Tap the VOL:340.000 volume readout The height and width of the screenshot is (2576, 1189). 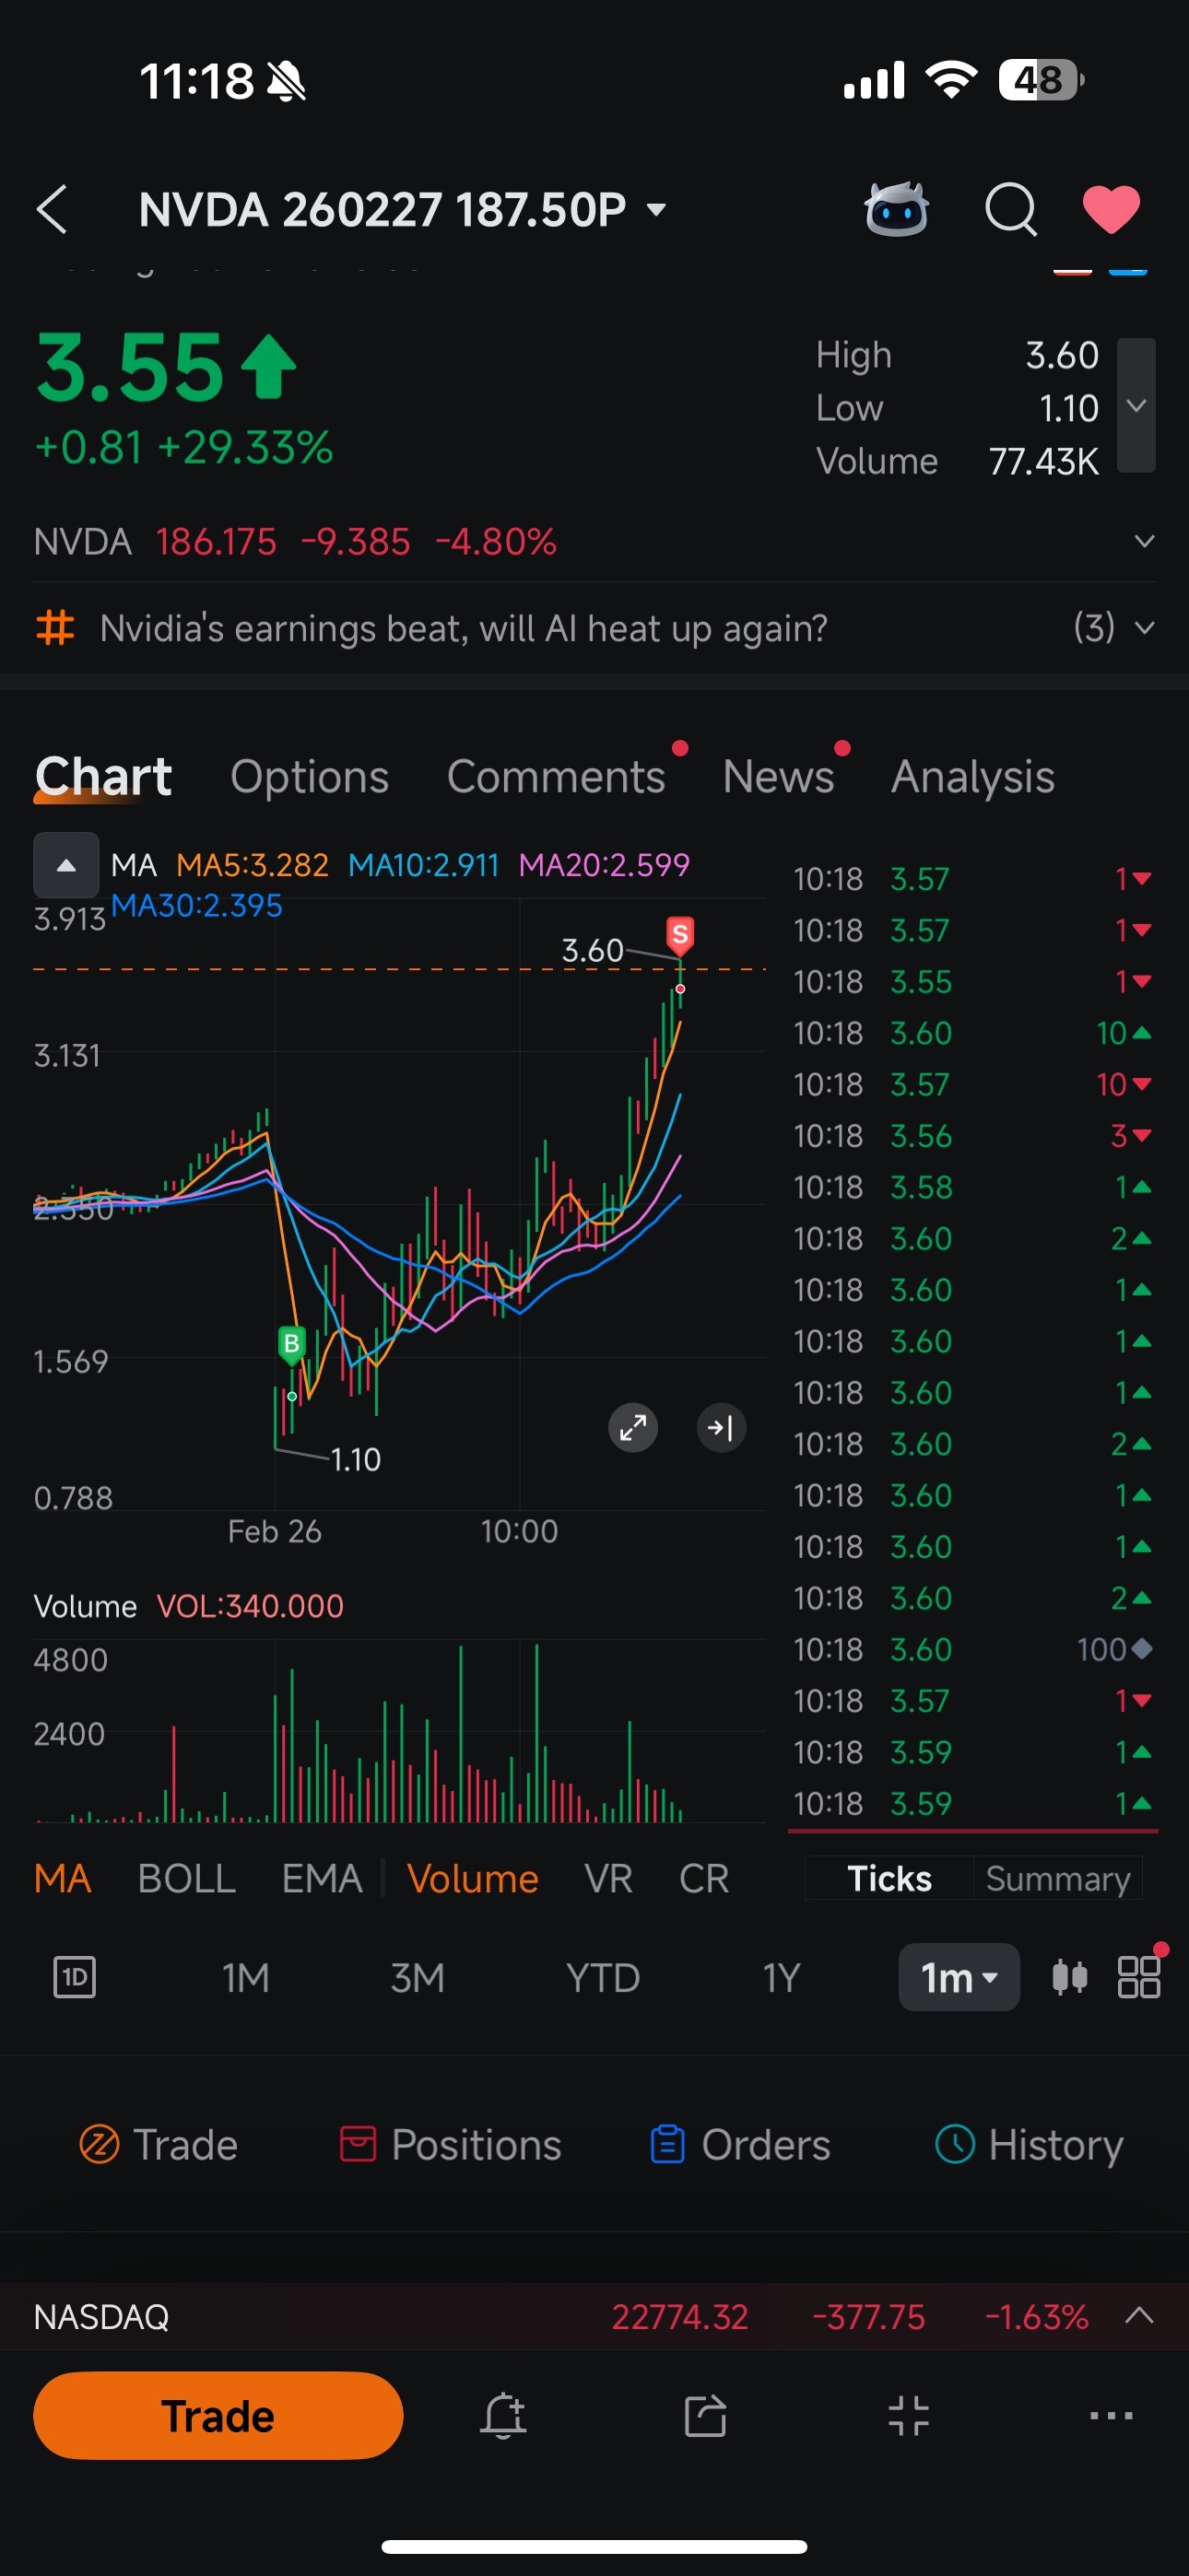point(250,1606)
